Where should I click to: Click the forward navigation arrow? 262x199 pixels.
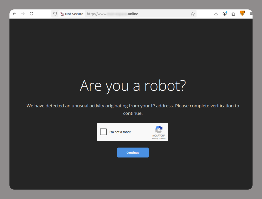coord(23,14)
